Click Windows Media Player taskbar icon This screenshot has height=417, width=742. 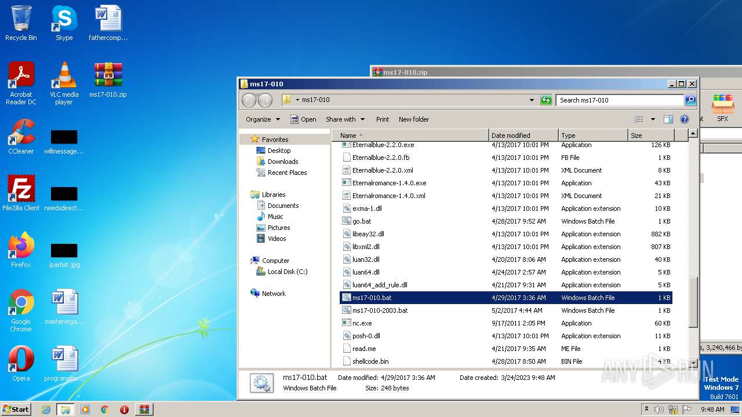(85, 409)
